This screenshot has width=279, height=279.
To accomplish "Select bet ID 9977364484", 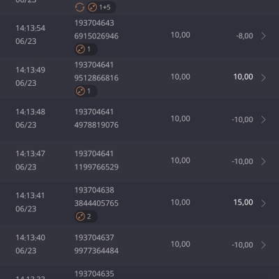I will (x=96, y=250).
